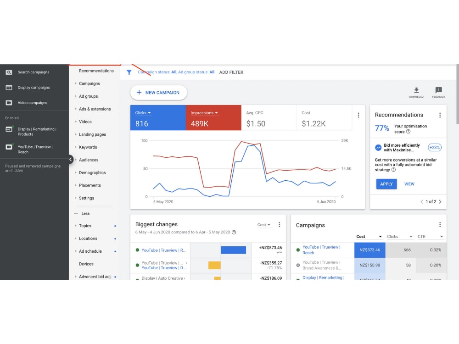The image size is (459, 344).
Task: Open the Devices section
Action: pyautogui.click(x=86, y=264)
